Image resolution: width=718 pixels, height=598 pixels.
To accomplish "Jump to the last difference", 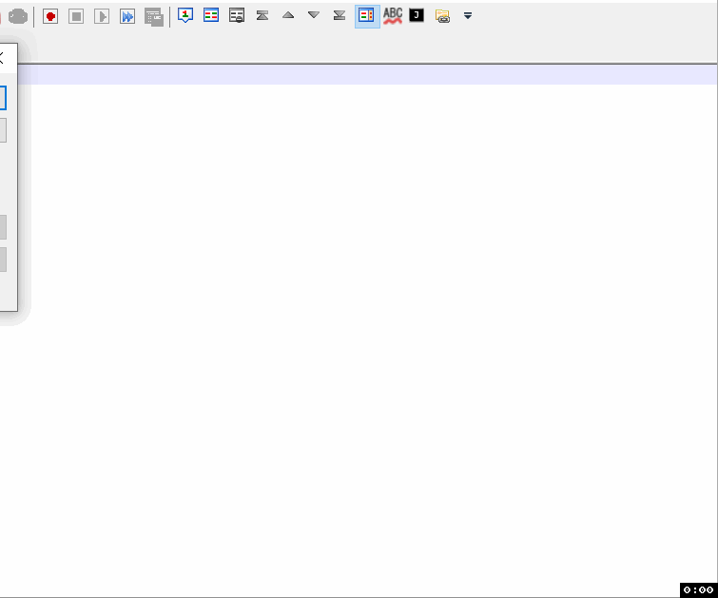I will click(x=340, y=15).
